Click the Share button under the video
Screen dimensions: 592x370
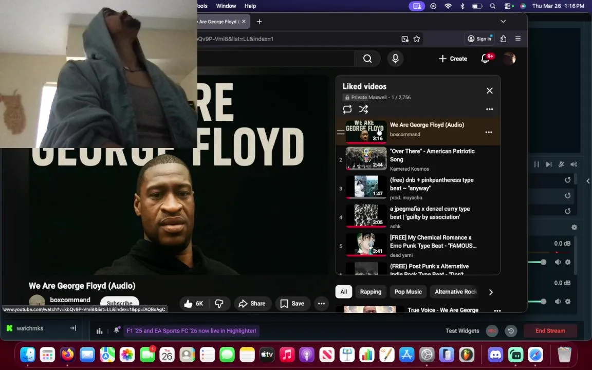(252, 304)
